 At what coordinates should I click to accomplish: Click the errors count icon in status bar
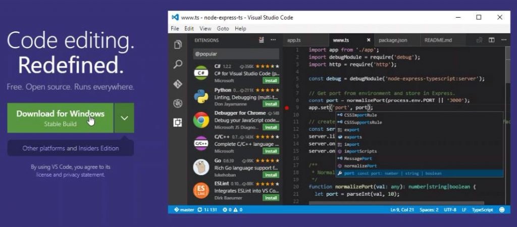click(x=228, y=209)
